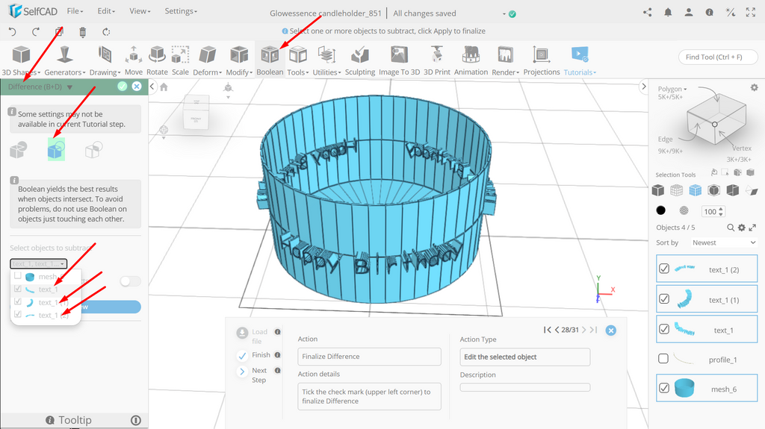This screenshot has width=765, height=429.
Task: Click the undo arrow icon
Action: tap(13, 32)
